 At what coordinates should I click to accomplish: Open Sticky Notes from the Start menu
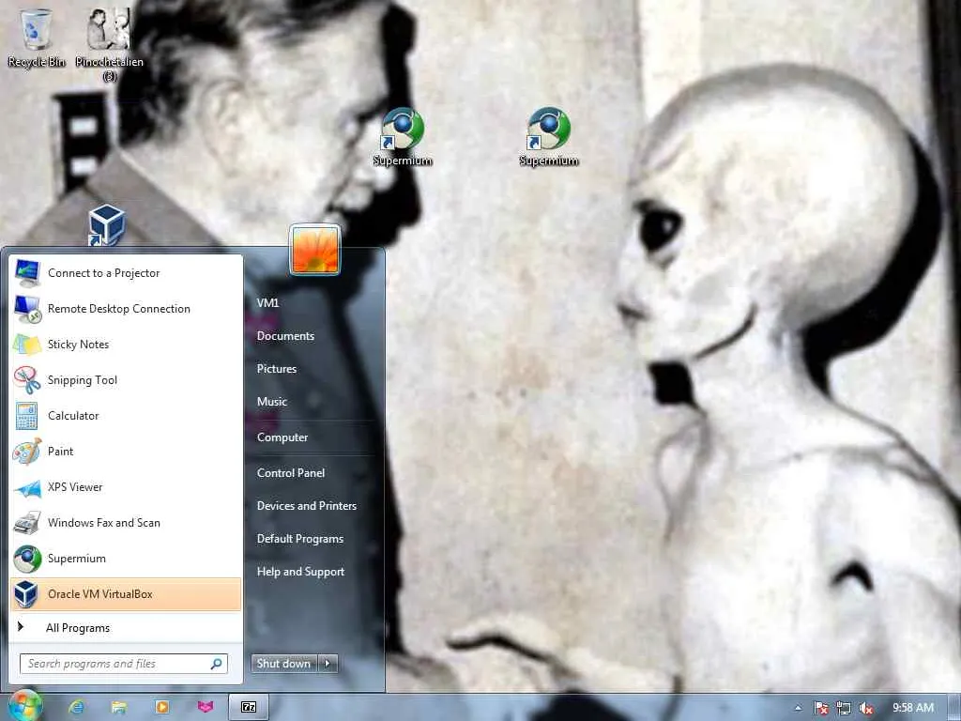pyautogui.click(x=126, y=344)
